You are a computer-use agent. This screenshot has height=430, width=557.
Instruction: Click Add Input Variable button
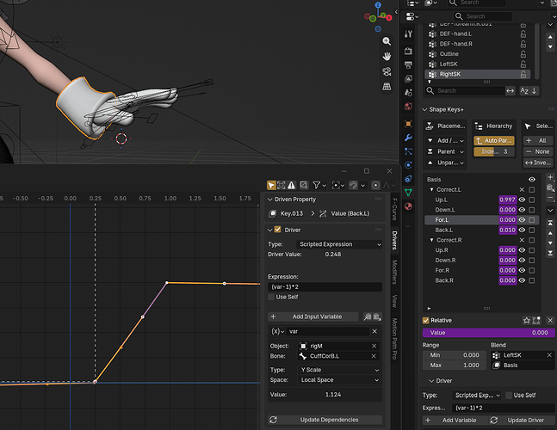click(x=313, y=316)
